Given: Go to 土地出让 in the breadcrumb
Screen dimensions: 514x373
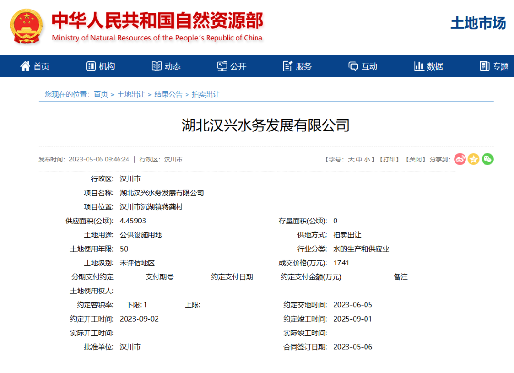Looking at the screenshot, I should [x=131, y=94].
